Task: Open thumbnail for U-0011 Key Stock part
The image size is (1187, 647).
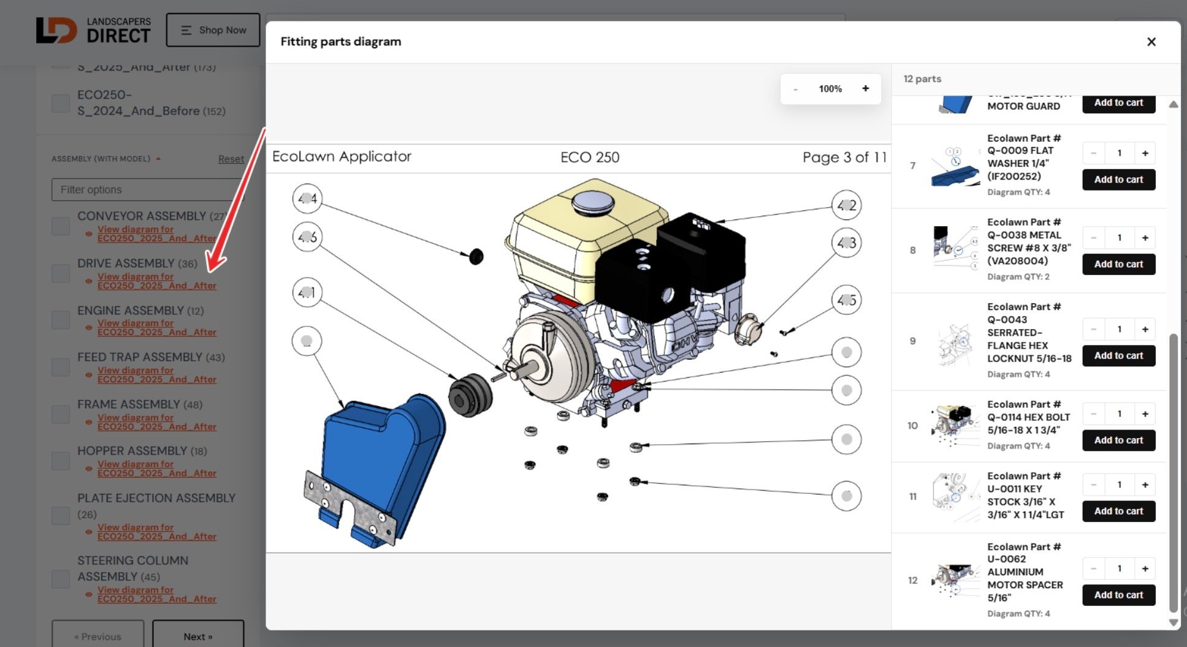Action: (955, 496)
